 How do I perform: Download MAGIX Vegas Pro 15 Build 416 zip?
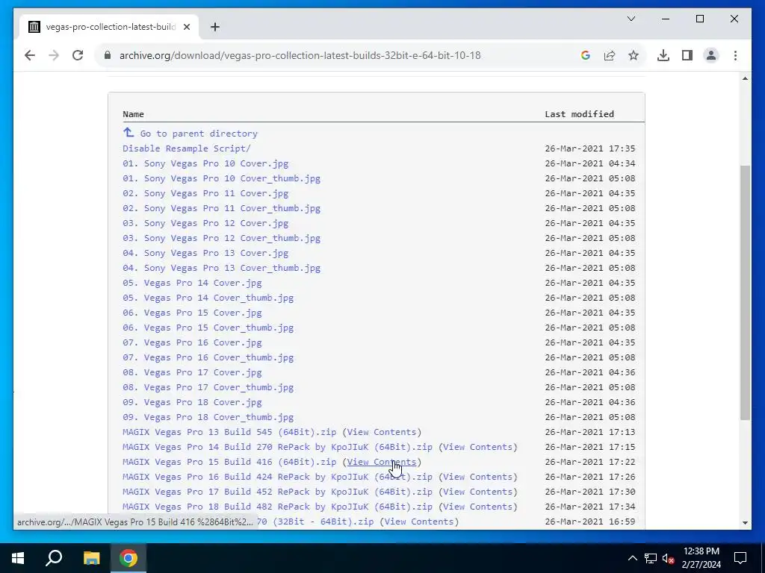pyautogui.click(x=229, y=462)
